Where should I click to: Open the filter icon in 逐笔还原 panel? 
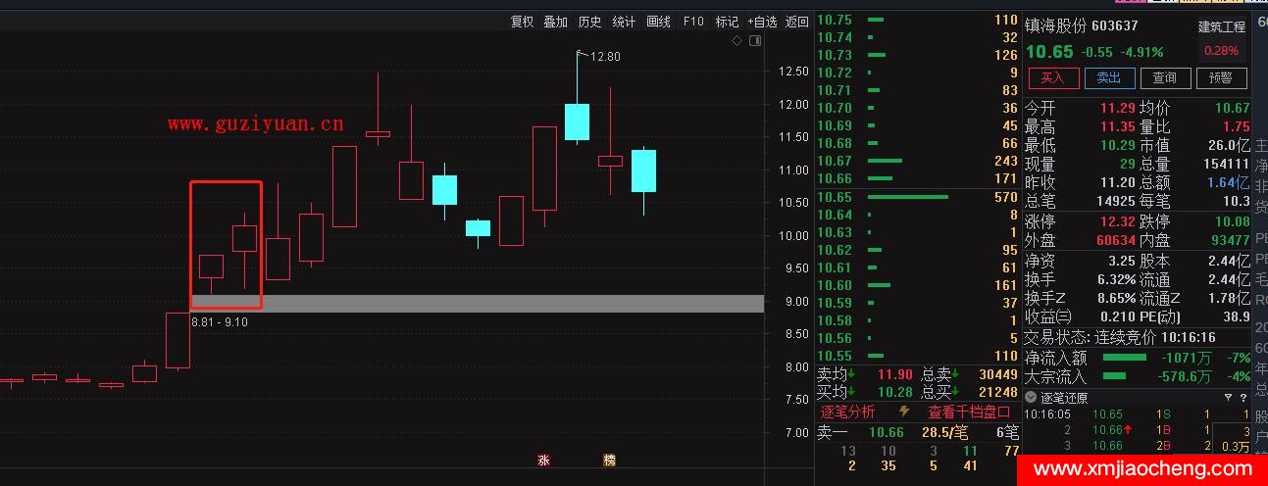point(1228,397)
